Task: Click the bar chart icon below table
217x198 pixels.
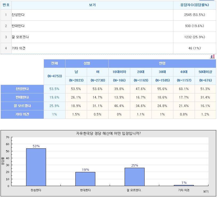Action: 212,57
